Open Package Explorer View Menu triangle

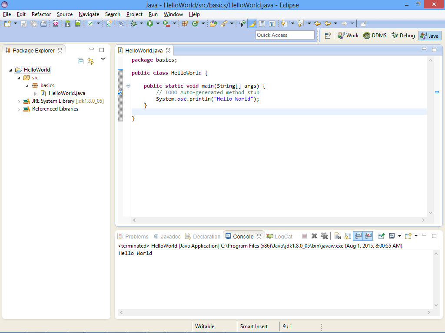coord(103,59)
